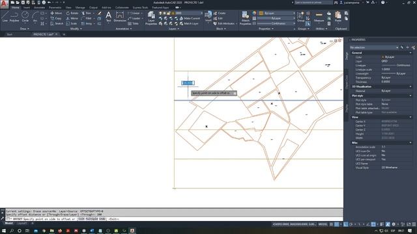
Task: Toggle polar tracking in status bar
Action: pyautogui.click(x=351, y=224)
